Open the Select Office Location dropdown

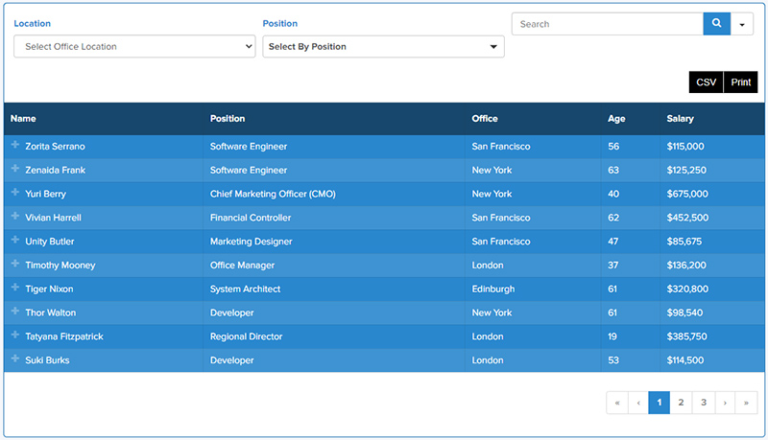click(134, 47)
